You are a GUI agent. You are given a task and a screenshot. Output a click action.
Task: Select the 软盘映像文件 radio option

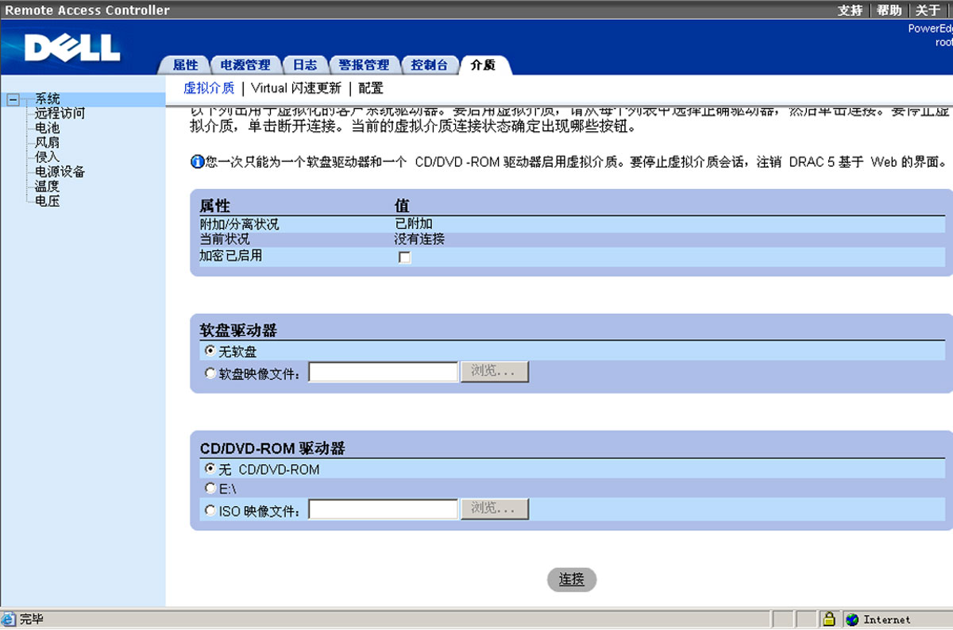point(210,373)
